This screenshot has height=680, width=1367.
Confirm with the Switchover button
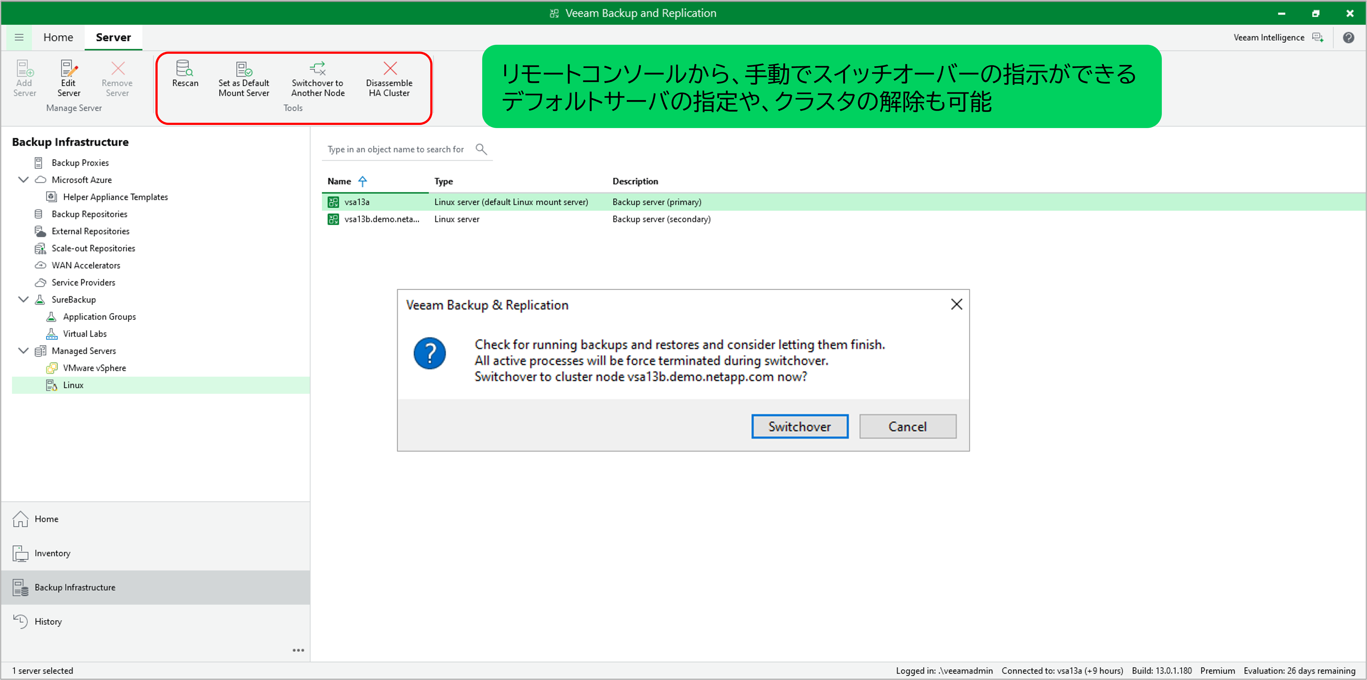[x=799, y=426]
